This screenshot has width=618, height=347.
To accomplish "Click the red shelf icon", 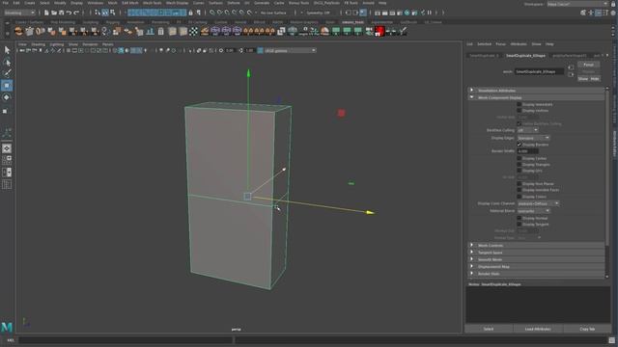I will pyautogui.click(x=379, y=32).
